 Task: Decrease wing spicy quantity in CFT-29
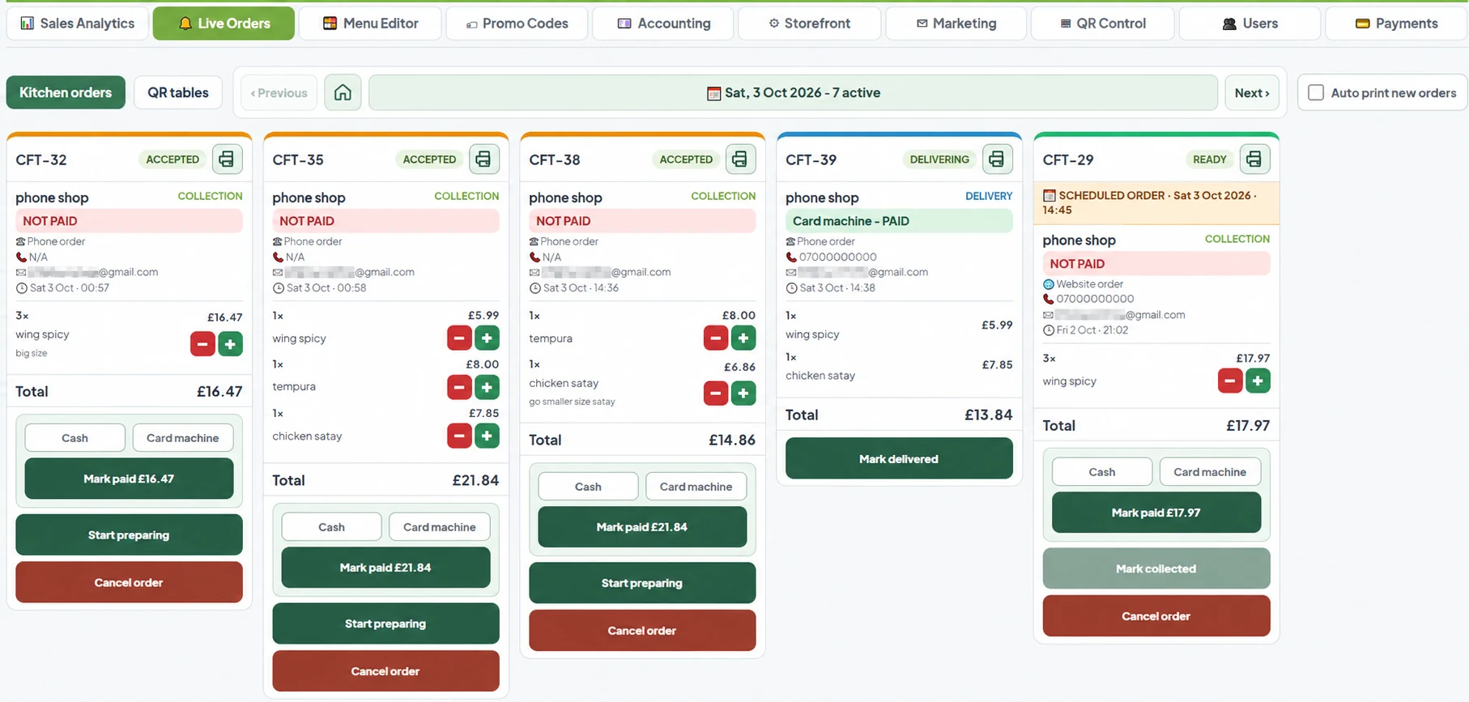point(1230,381)
